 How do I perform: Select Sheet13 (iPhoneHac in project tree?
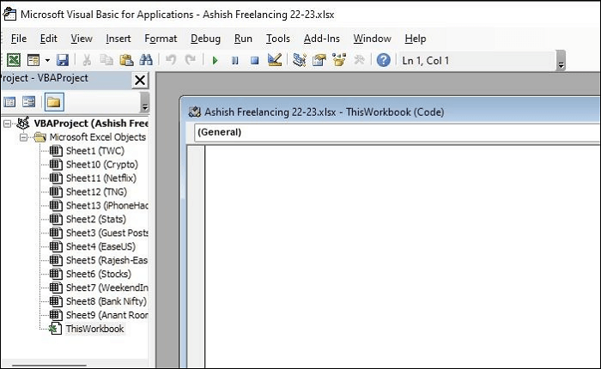[x=107, y=206]
